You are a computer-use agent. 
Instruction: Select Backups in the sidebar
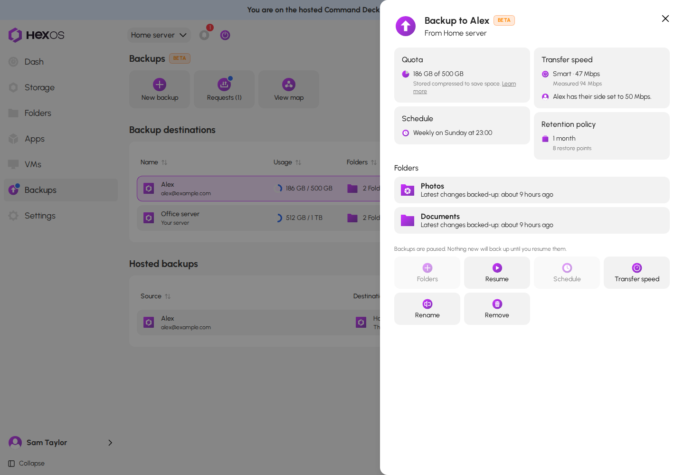click(x=61, y=190)
